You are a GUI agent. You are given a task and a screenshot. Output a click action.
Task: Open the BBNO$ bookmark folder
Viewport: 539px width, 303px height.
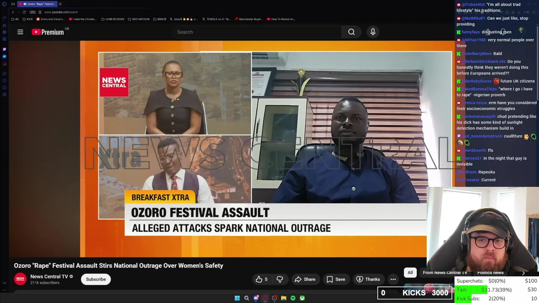click(x=160, y=19)
